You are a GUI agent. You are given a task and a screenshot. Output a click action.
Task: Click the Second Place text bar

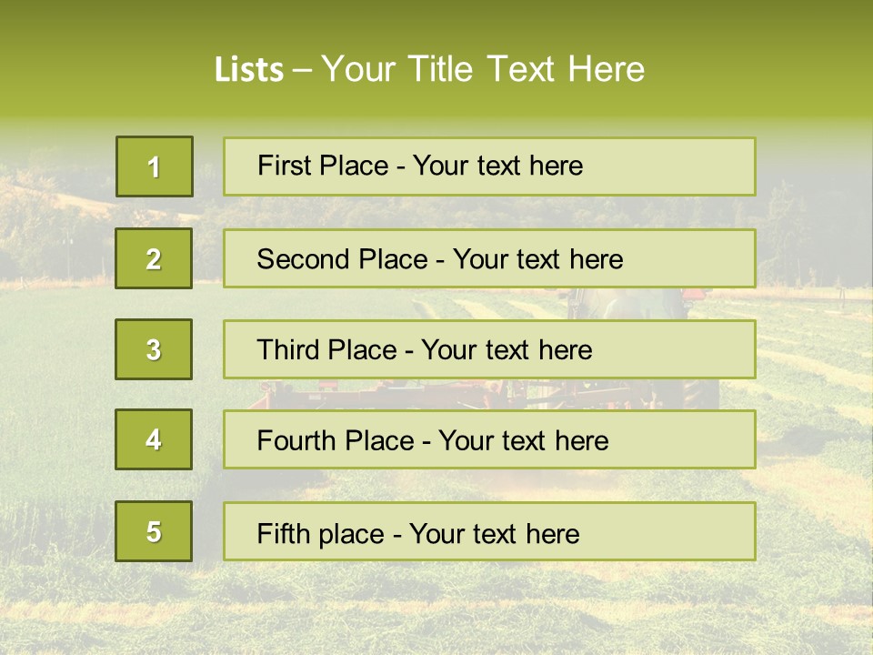(x=489, y=258)
